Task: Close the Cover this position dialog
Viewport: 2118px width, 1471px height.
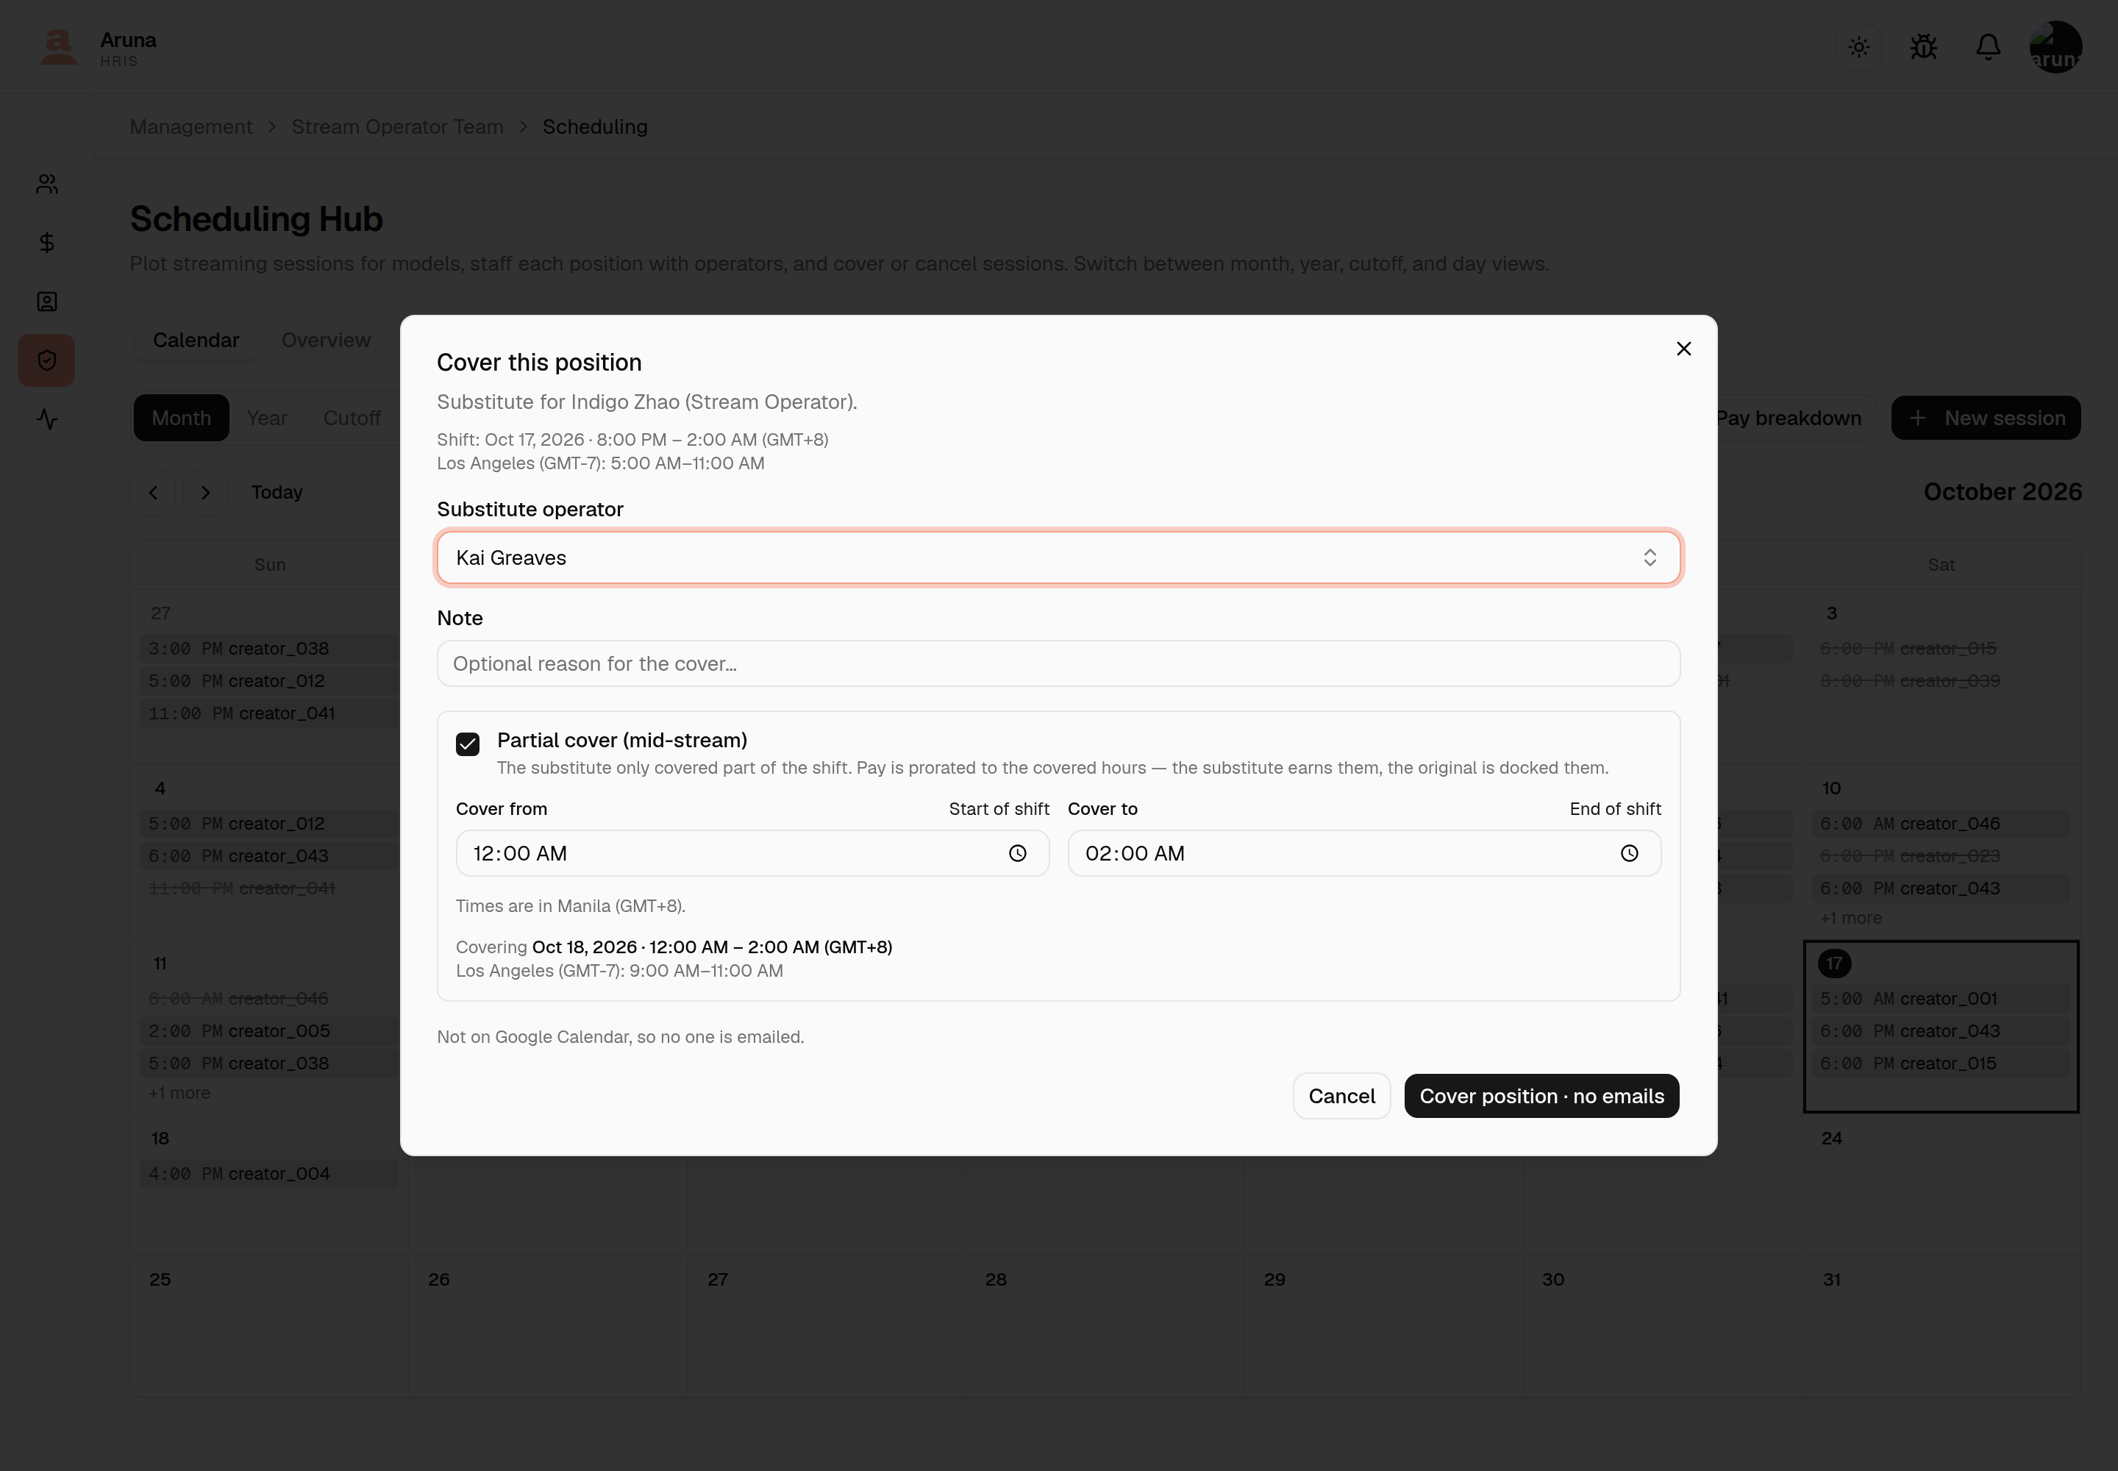Action: [1683, 349]
